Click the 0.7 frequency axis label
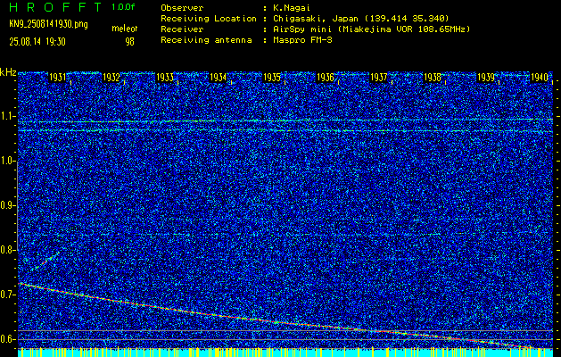The height and width of the screenshot is (357, 561). click(8, 295)
